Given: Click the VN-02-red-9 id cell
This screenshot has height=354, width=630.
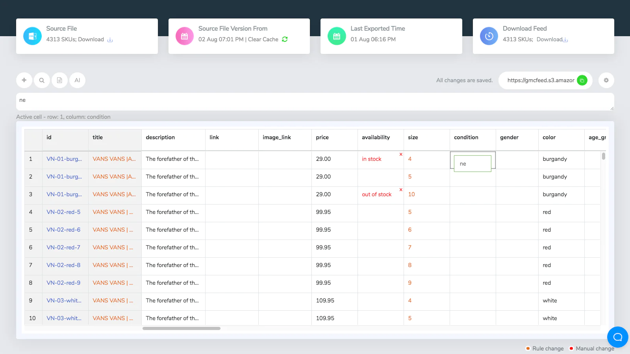Looking at the screenshot, I should coord(65,284).
